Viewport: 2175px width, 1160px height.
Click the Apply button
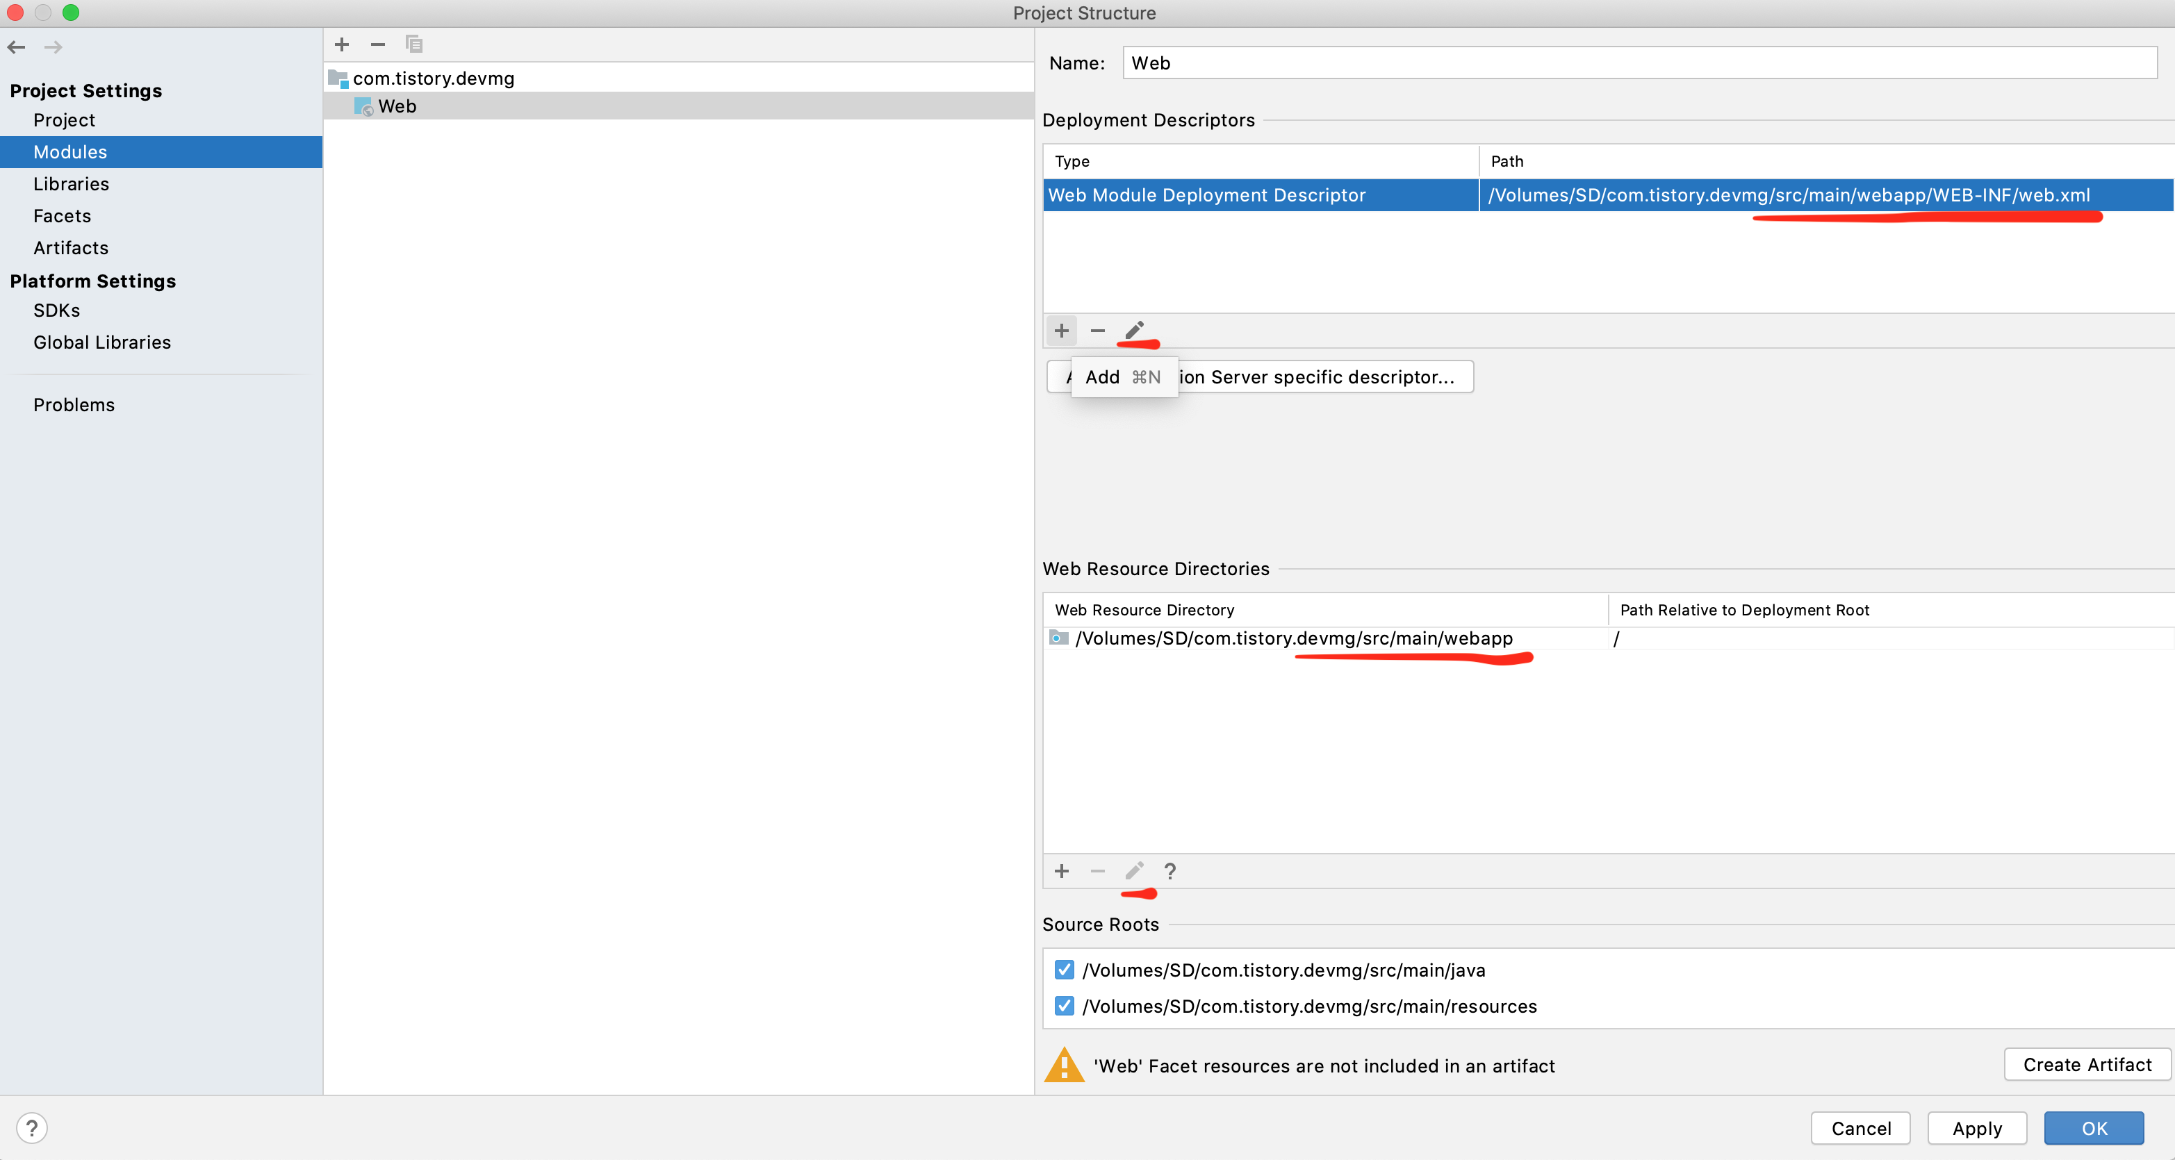1976,1129
